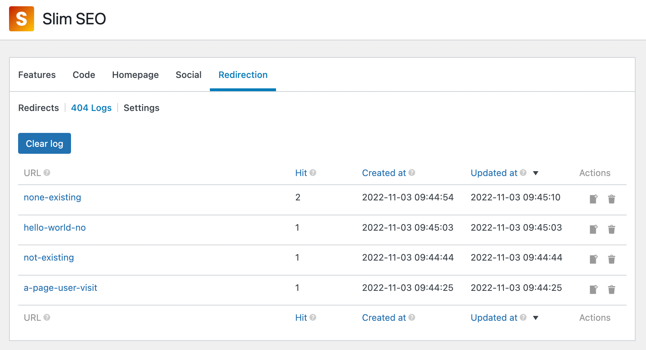Screen dimensions: 646x350
Task: Switch to the Features tab
Action: (37, 75)
